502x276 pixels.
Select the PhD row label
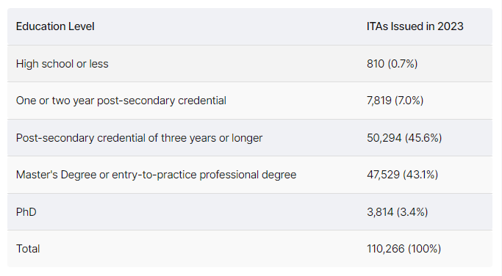coord(26,212)
